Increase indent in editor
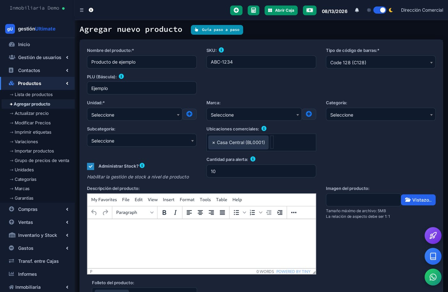The height and width of the screenshot is (292, 448). click(280, 212)
